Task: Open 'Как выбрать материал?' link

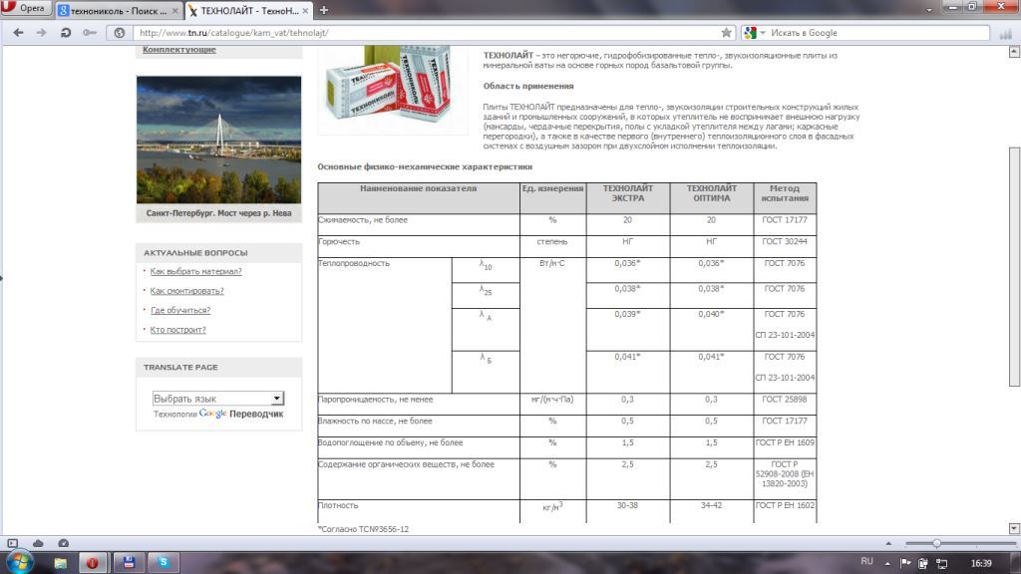Action: [x=195, y=271]
